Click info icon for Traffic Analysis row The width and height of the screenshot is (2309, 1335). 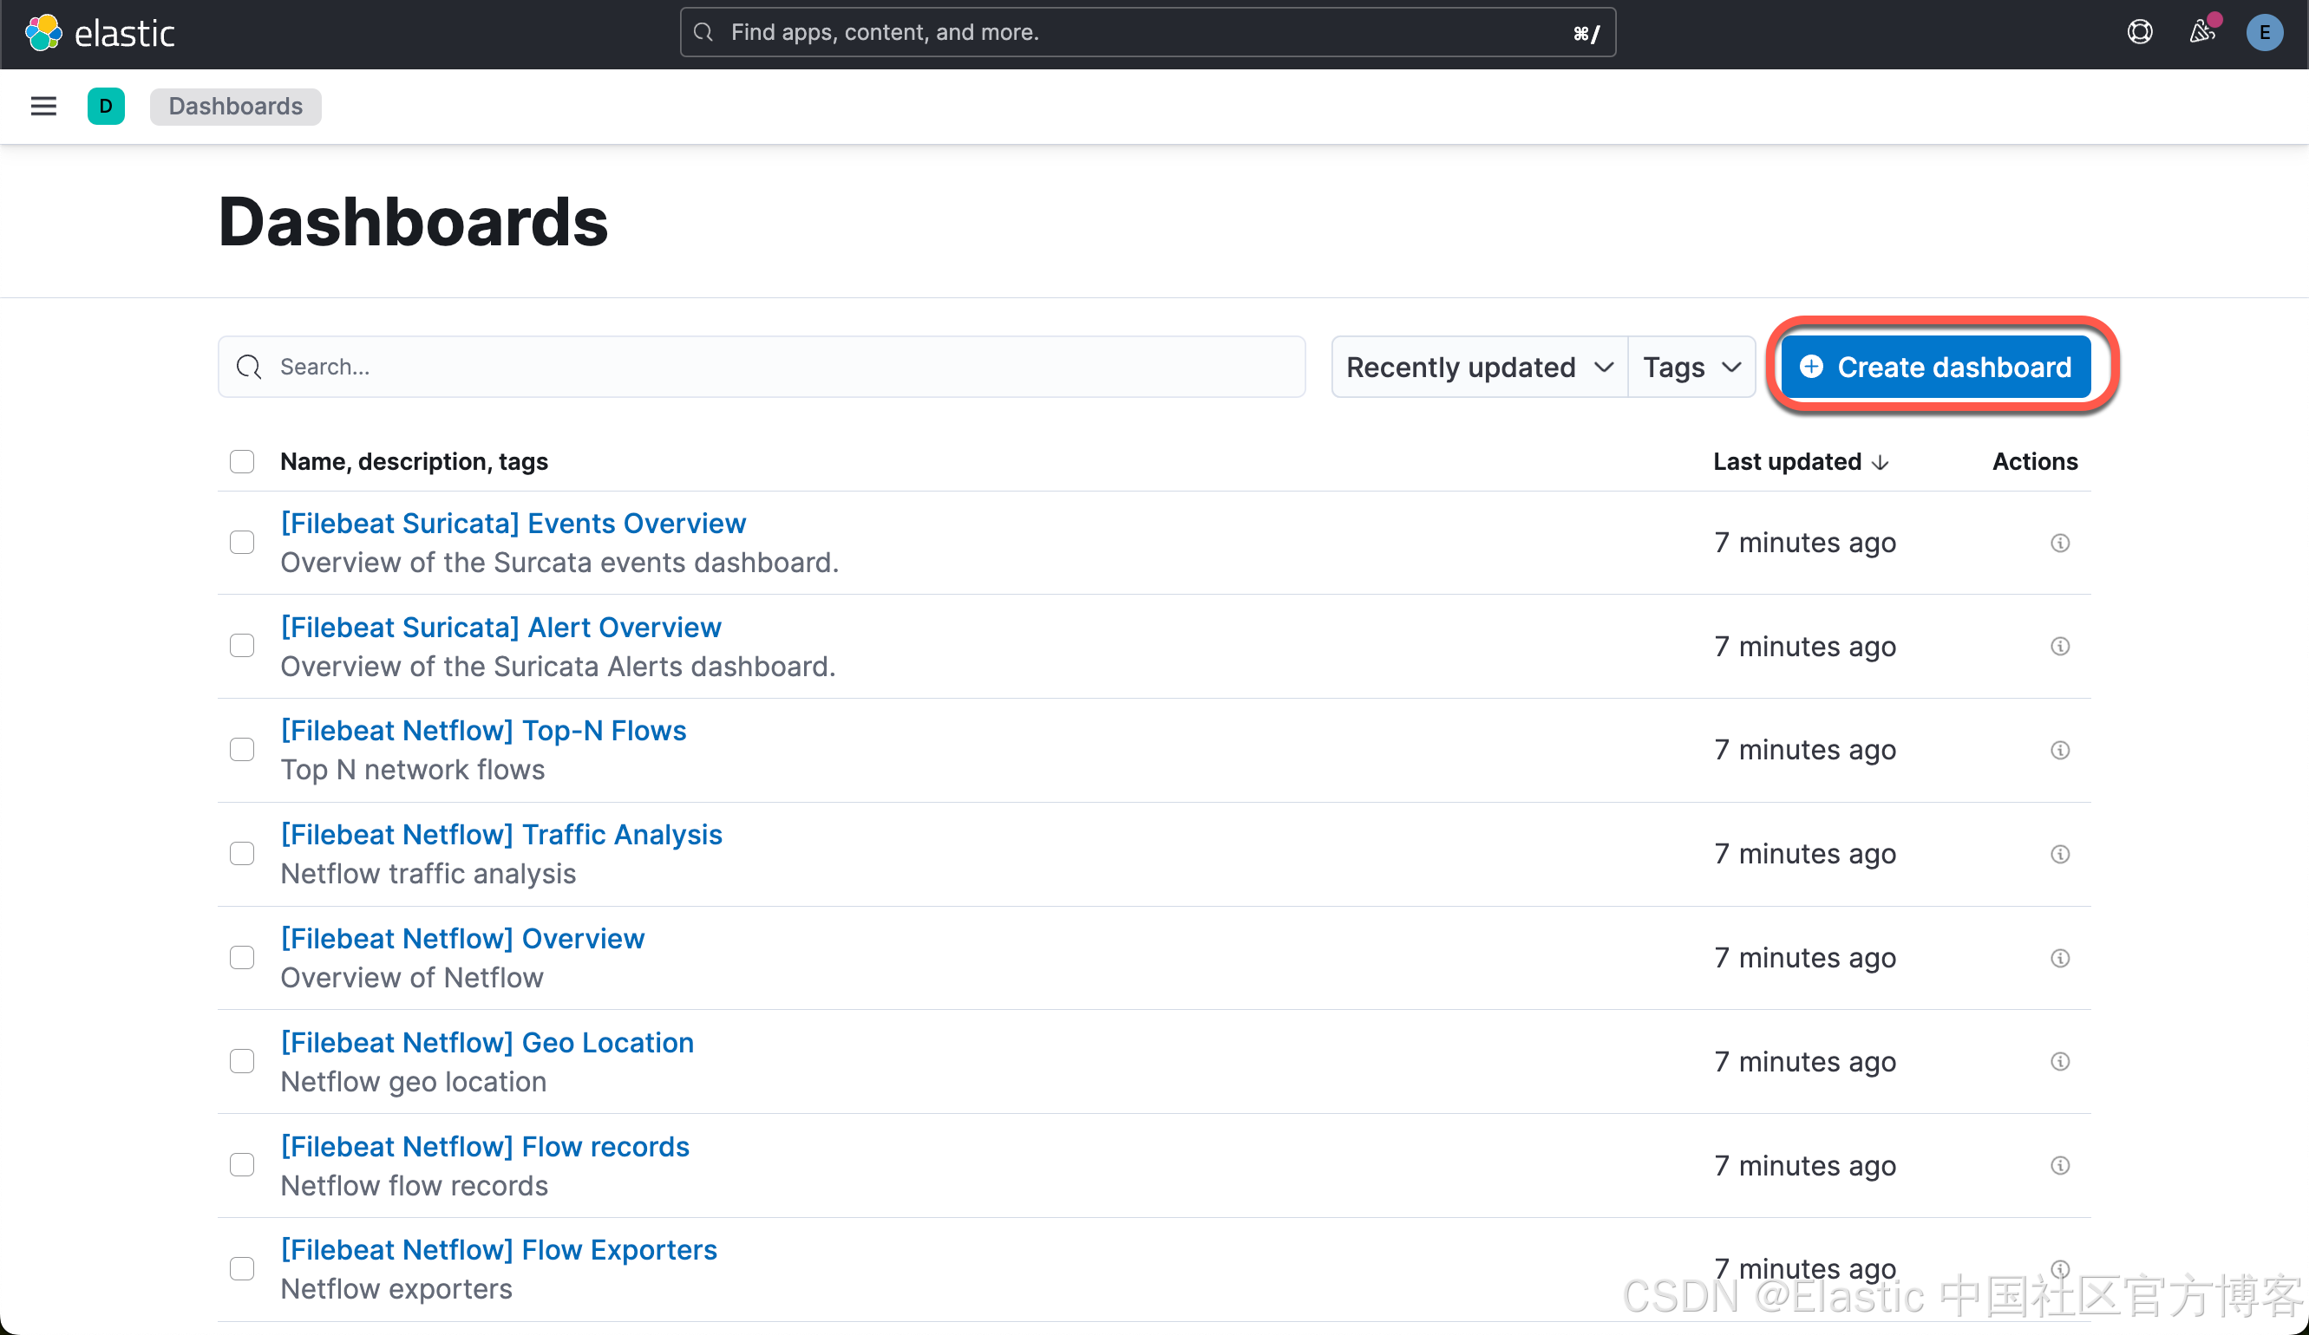point(2060,854)
